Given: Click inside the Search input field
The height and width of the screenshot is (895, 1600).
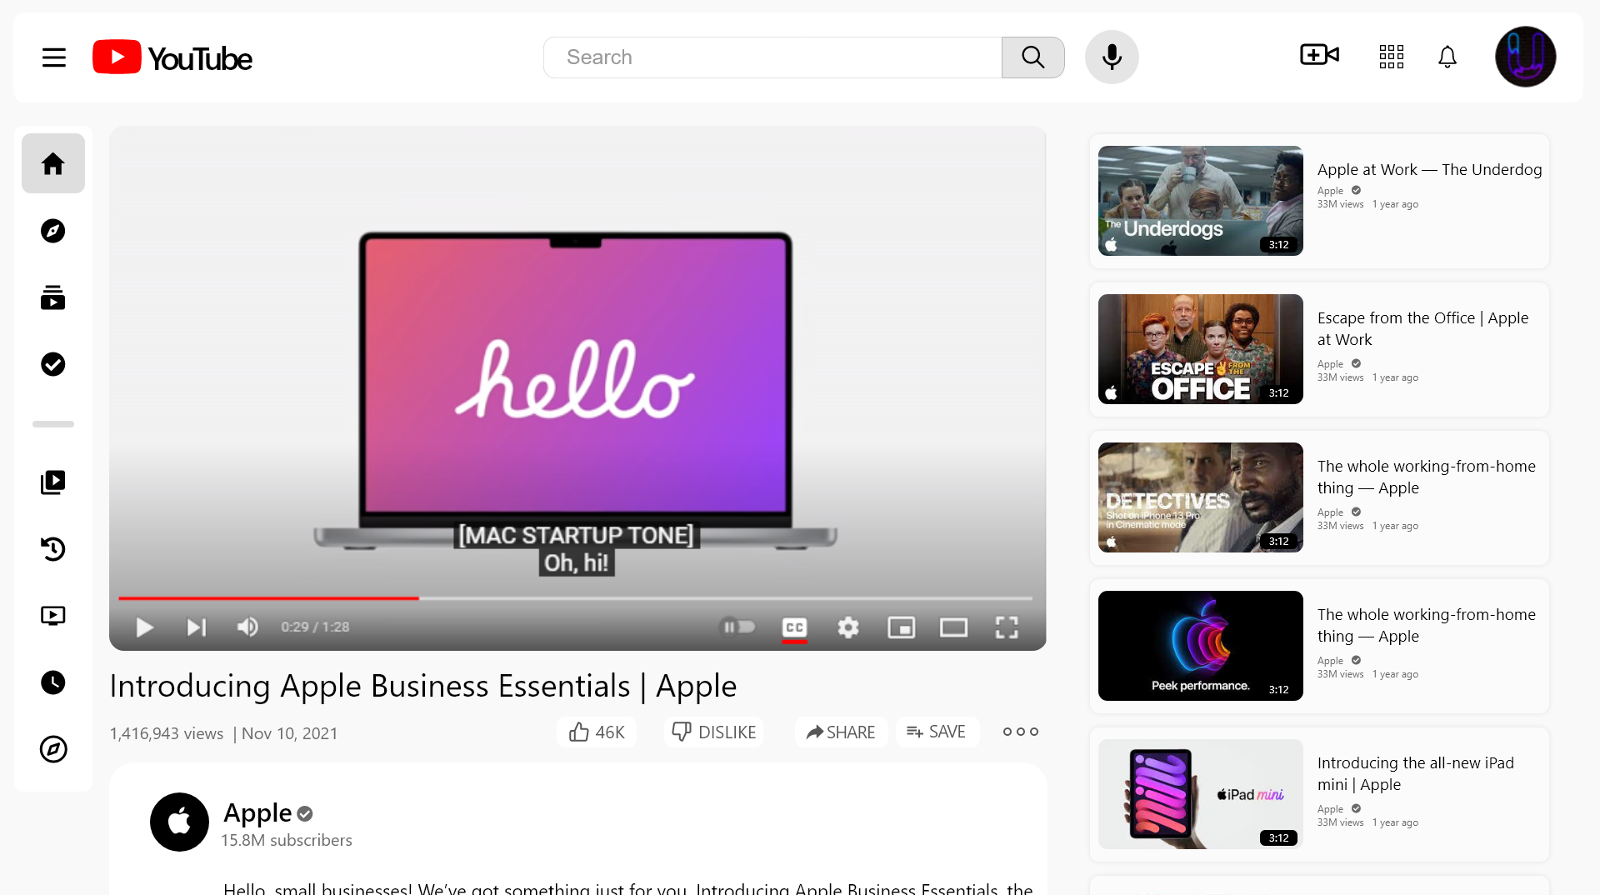Looking at the screenshot, I should (x=772, y=57).
